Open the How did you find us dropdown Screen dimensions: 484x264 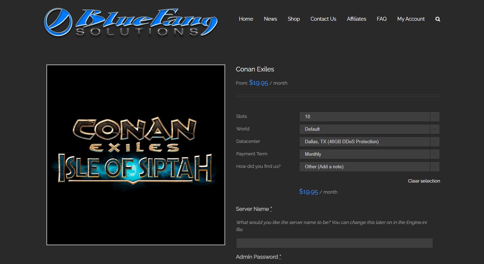pyautogui.click(x=369, y=166)
